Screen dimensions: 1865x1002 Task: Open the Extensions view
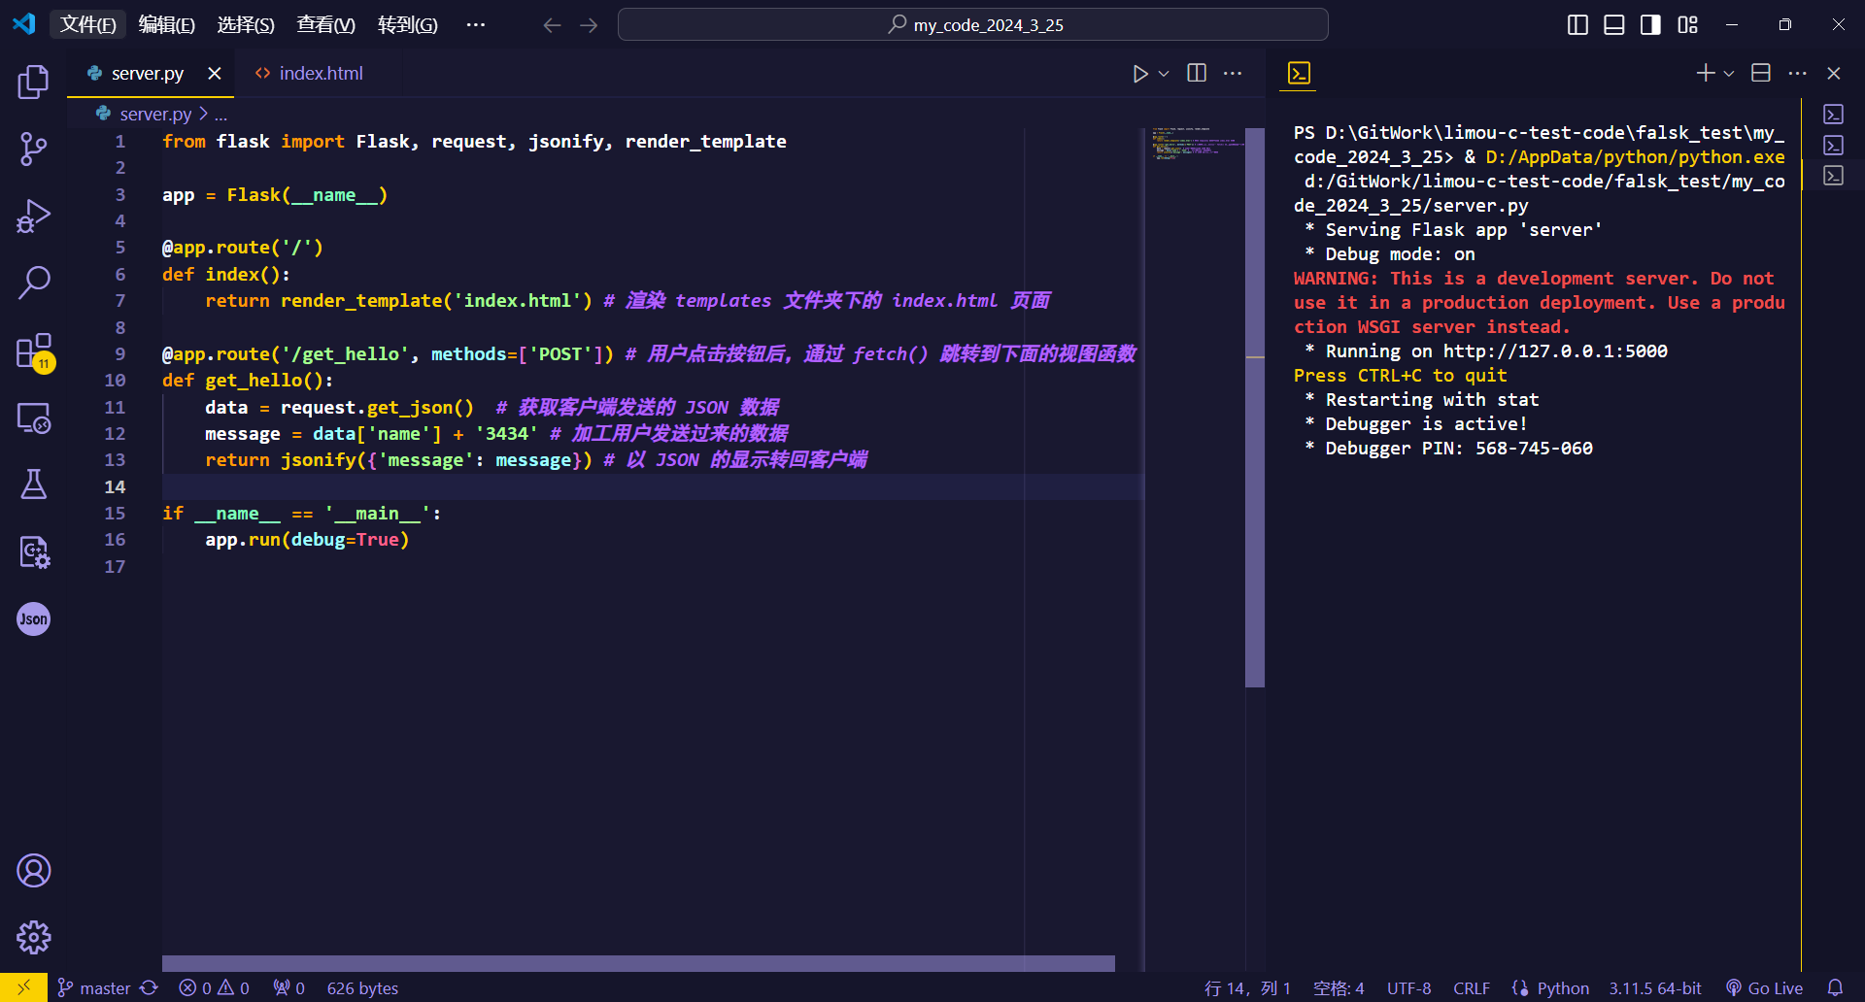pyautogui.click(x=33, y=351)
